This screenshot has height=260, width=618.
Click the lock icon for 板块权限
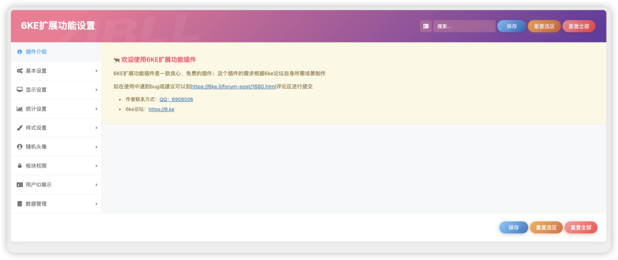tap(20, 166)
